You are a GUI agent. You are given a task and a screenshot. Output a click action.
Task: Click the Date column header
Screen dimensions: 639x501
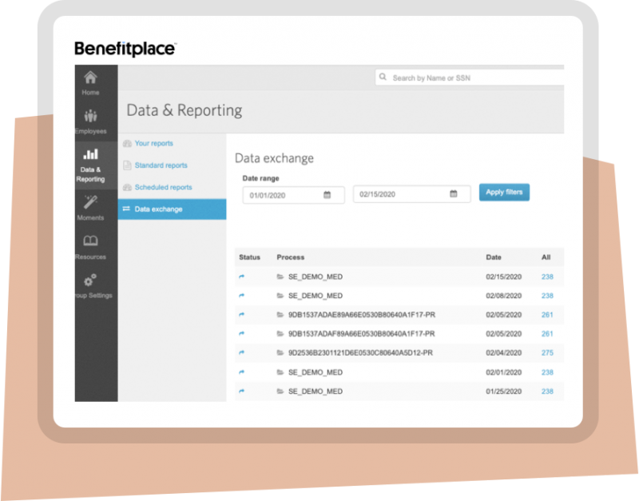494,257
